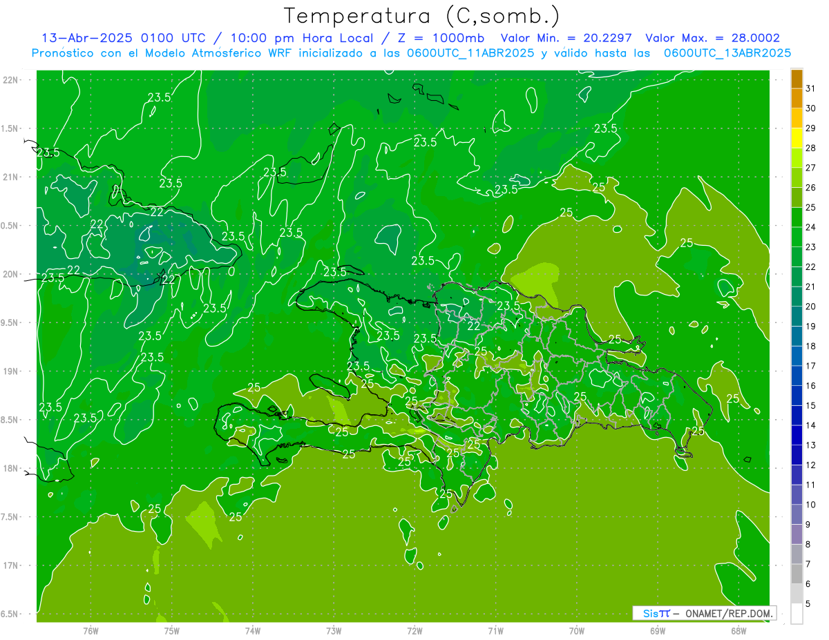Click the 21N latitude label
Image resolution: width=829 pixels, height=640 pixels.
click(10, 177)
